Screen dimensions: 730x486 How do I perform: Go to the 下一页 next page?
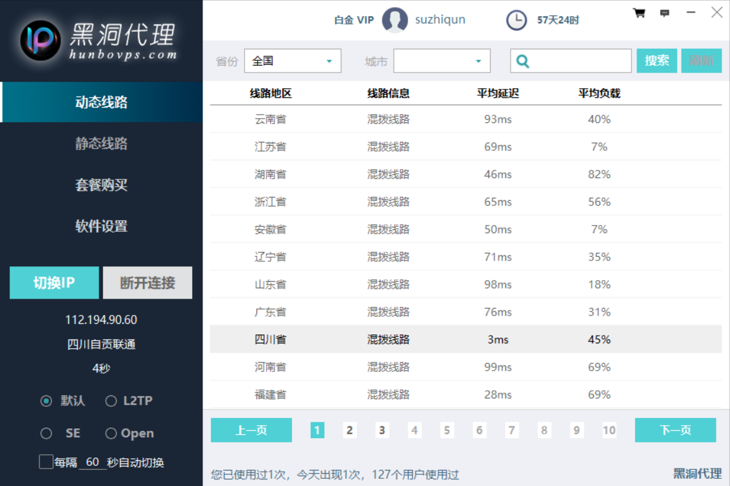click(675, 430)
